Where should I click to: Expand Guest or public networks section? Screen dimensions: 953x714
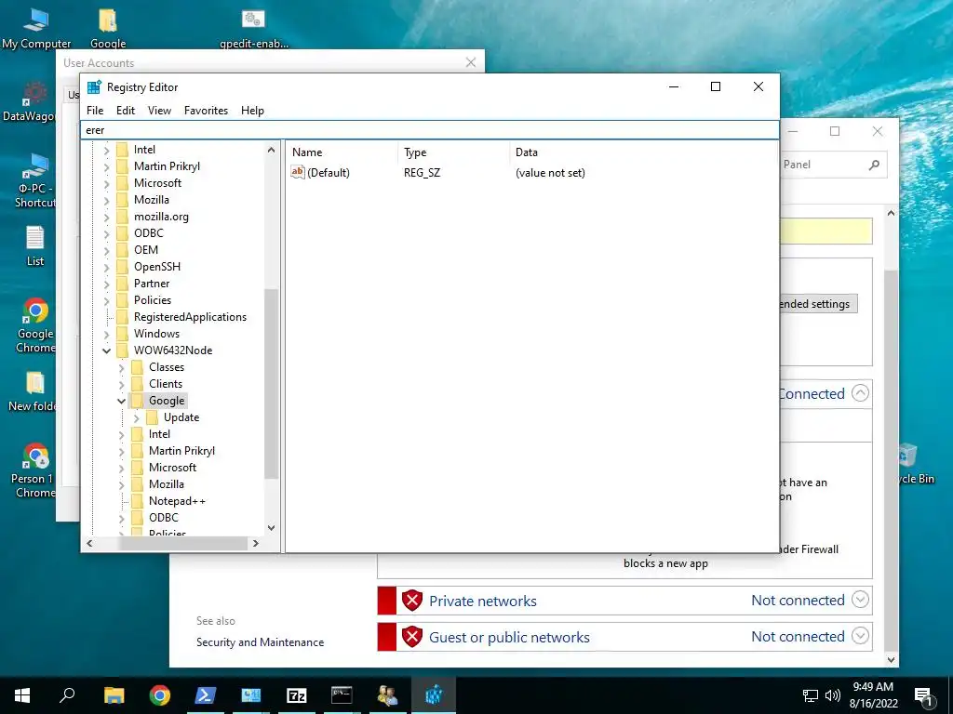[x=860, y=636]
